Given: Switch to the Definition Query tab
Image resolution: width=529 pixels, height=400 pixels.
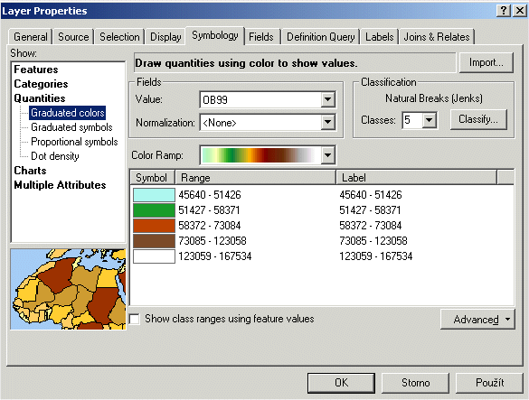Looking at the screenshot, I should tap(320, 37).
